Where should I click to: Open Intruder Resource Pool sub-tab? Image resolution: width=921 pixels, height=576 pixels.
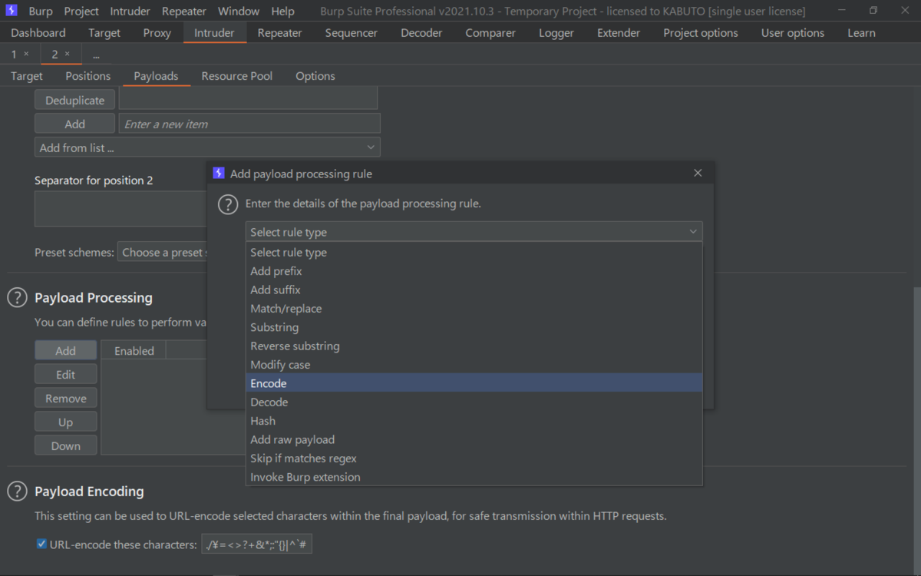pos(237,76)
